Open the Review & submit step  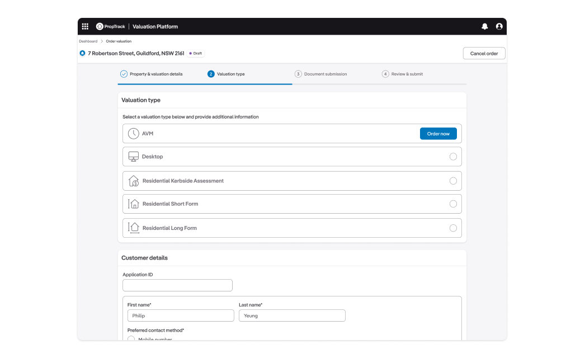coord(407,74)
